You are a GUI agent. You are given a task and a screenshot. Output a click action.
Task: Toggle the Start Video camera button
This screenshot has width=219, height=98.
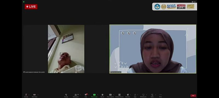(34, 95)
